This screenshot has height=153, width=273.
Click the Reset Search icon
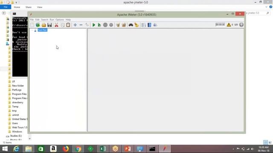[x=136, y=25]
